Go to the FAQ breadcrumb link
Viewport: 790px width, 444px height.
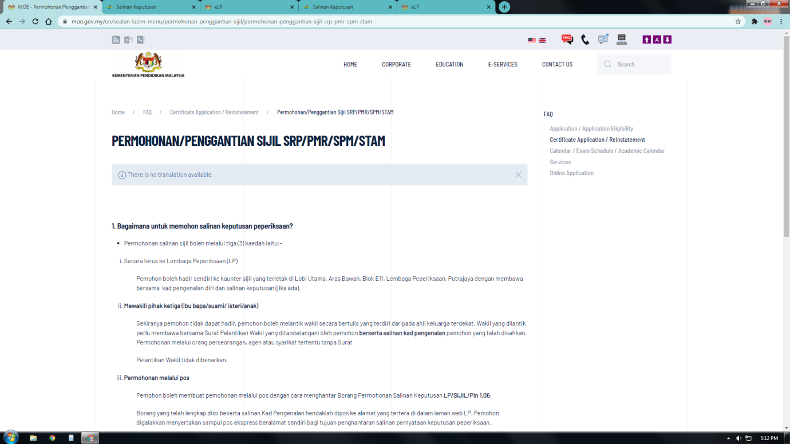[x=147, y=112]
